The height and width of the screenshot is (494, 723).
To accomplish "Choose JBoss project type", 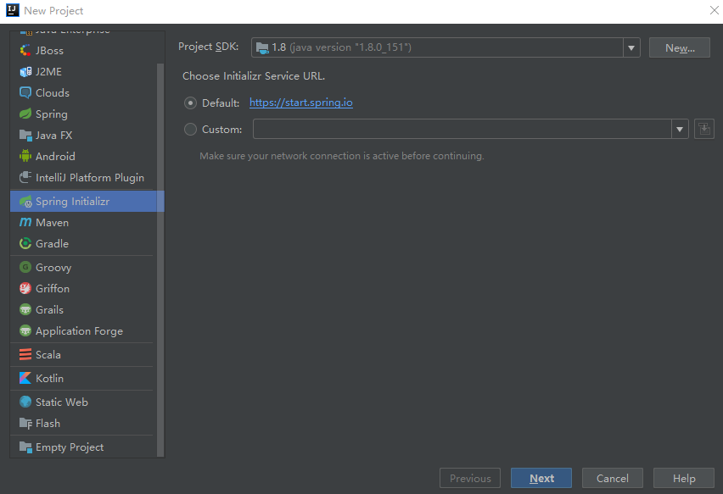I will point(83,51).
